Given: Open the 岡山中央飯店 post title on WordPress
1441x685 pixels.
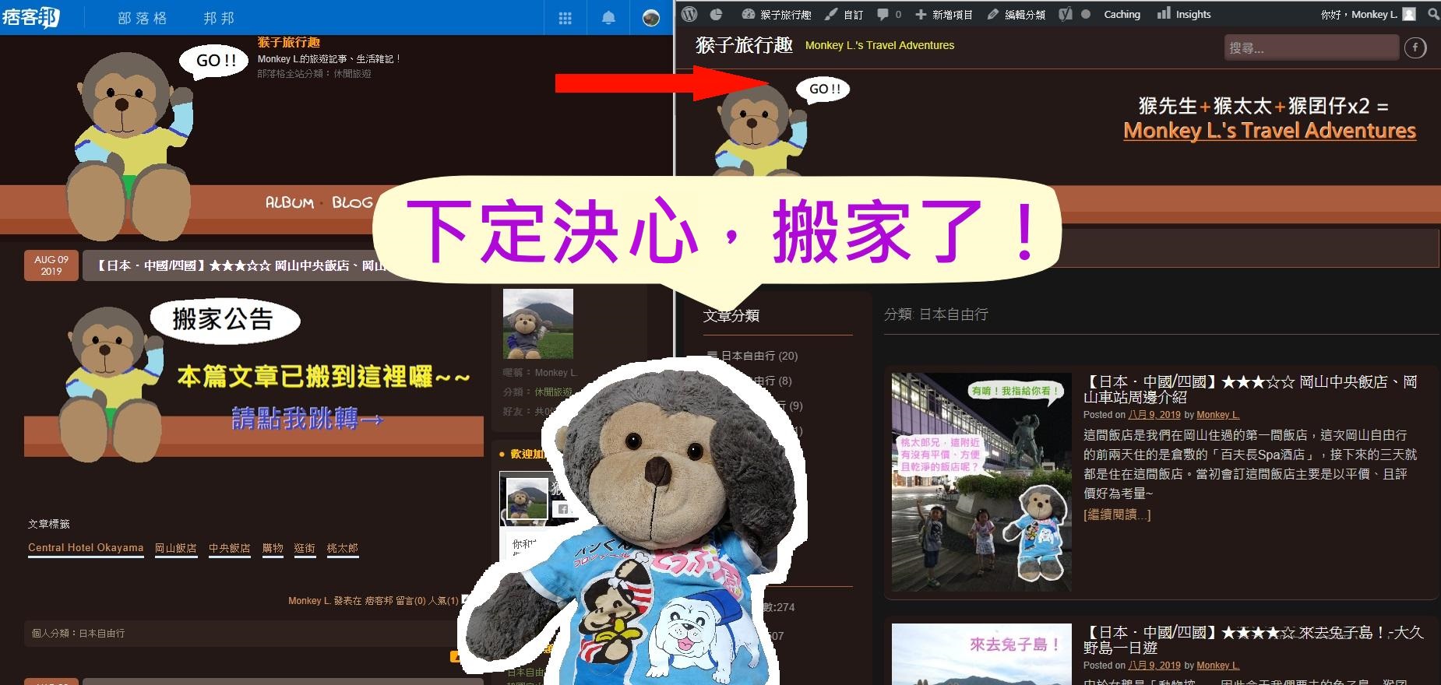Looking at the screenshot, I should click(1250, 389).
